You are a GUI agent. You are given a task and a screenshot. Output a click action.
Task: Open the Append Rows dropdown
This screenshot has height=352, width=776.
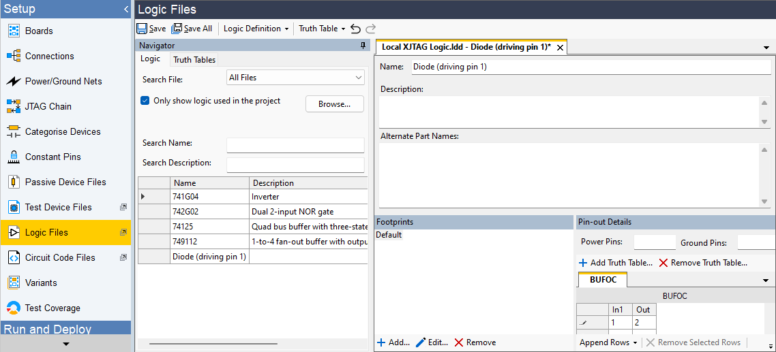point(608,342)
